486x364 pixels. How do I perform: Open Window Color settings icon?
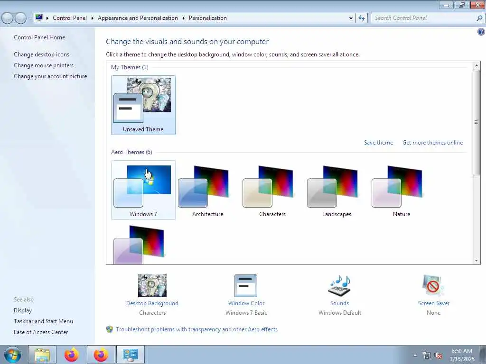(246, 286)
